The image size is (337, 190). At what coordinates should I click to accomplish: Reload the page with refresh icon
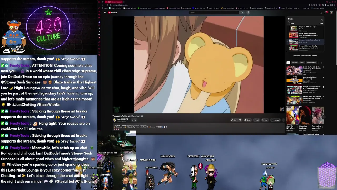coord(107,5)
